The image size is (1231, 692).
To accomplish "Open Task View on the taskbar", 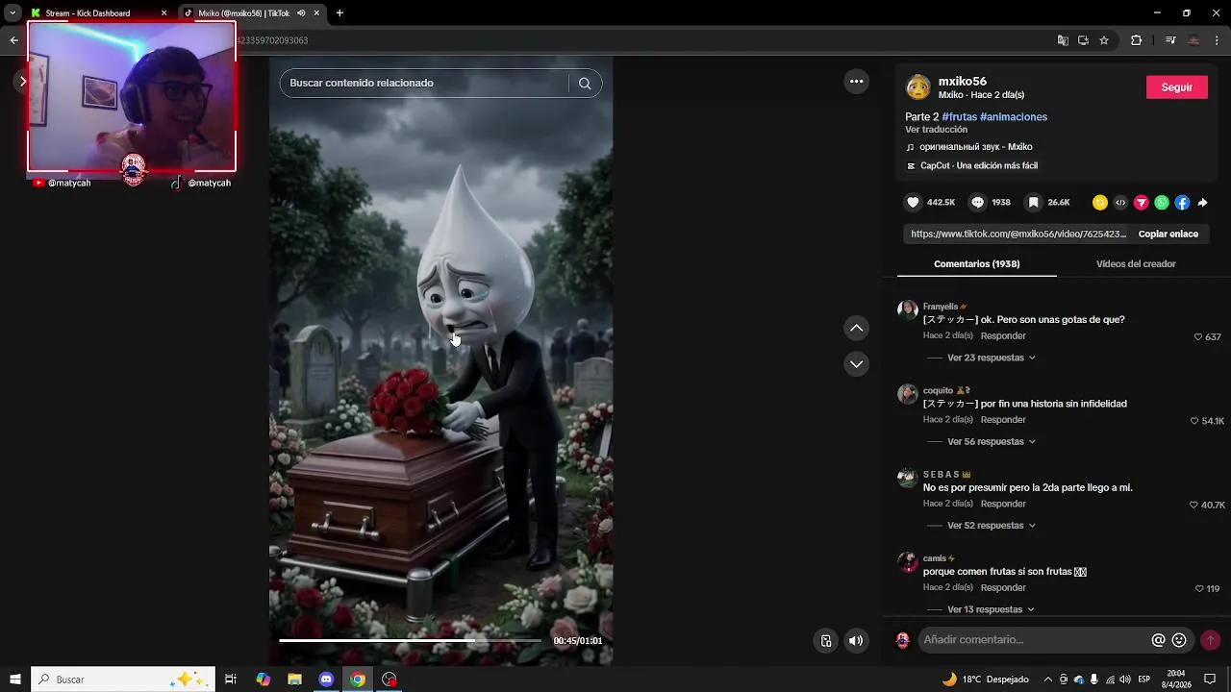I will (x=231, y=680).
